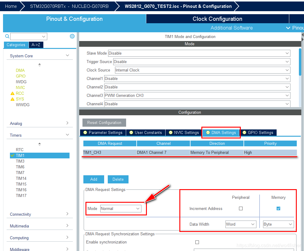
Task: Click the User Constants status check icon
Action: pyautogui.click(x=131, y=132)
